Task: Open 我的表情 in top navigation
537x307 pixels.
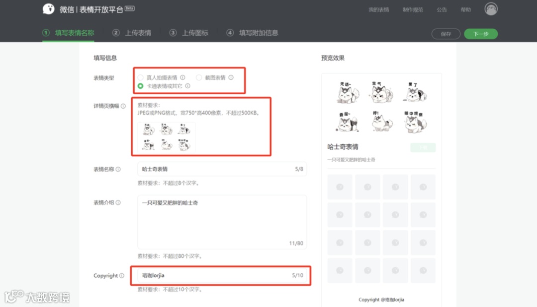Action: coord(379,9)
